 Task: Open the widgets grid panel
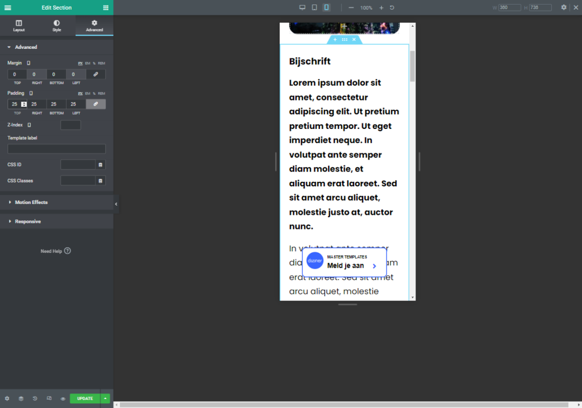coord(106,7)
